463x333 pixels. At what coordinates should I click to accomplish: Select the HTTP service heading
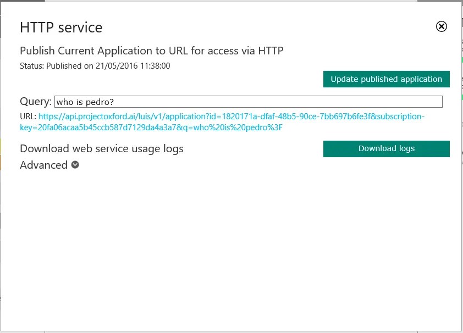[61, 27]
